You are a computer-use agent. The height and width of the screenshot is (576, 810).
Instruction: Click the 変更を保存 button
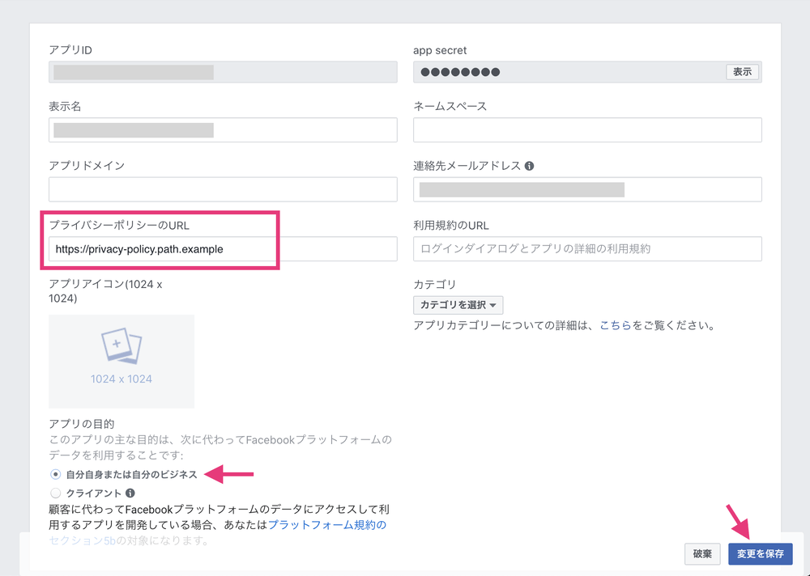click(x=760, y=554)
